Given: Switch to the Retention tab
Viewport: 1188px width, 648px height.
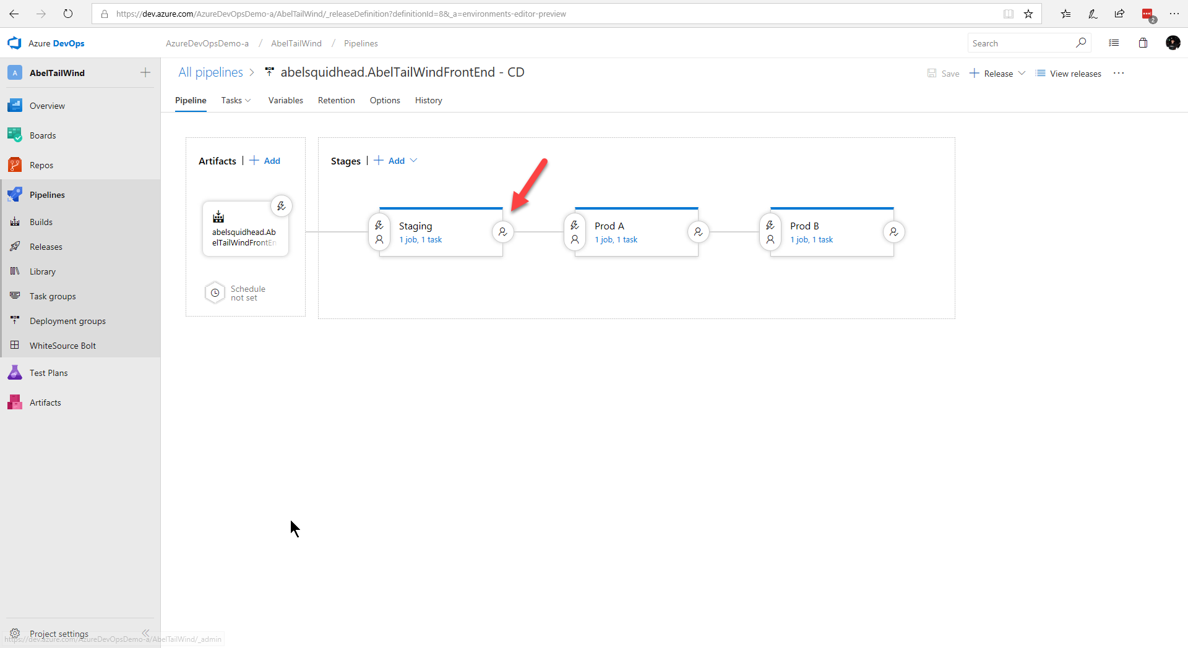Looking at the screenshot, I should 337,100.
